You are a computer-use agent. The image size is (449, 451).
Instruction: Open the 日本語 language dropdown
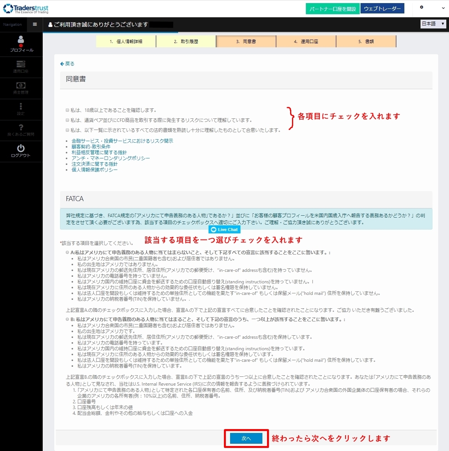433,24
